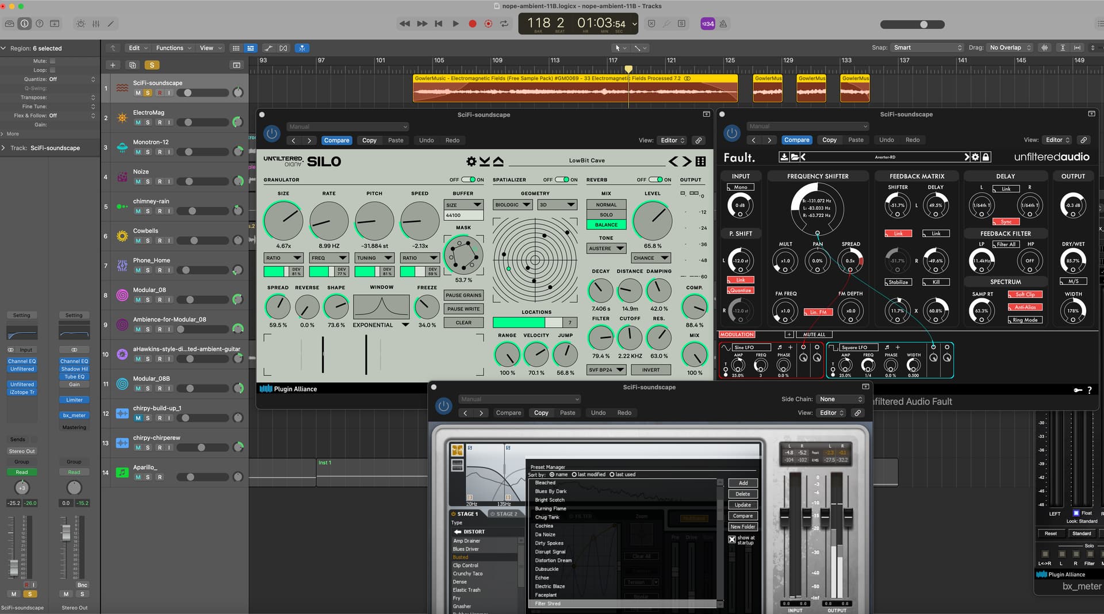Open the Fault plugin settings gear
Viewport: 1104px width, 614px height.
point(975,157)
